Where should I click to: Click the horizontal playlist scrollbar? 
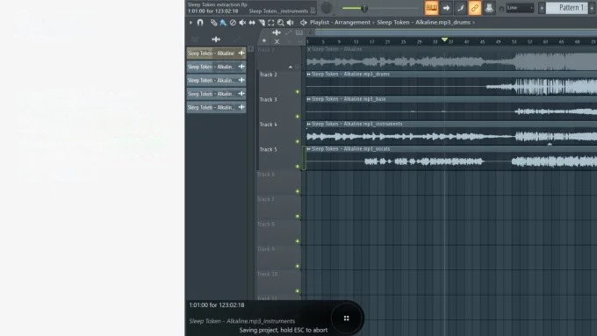click(x=456, y=32)
